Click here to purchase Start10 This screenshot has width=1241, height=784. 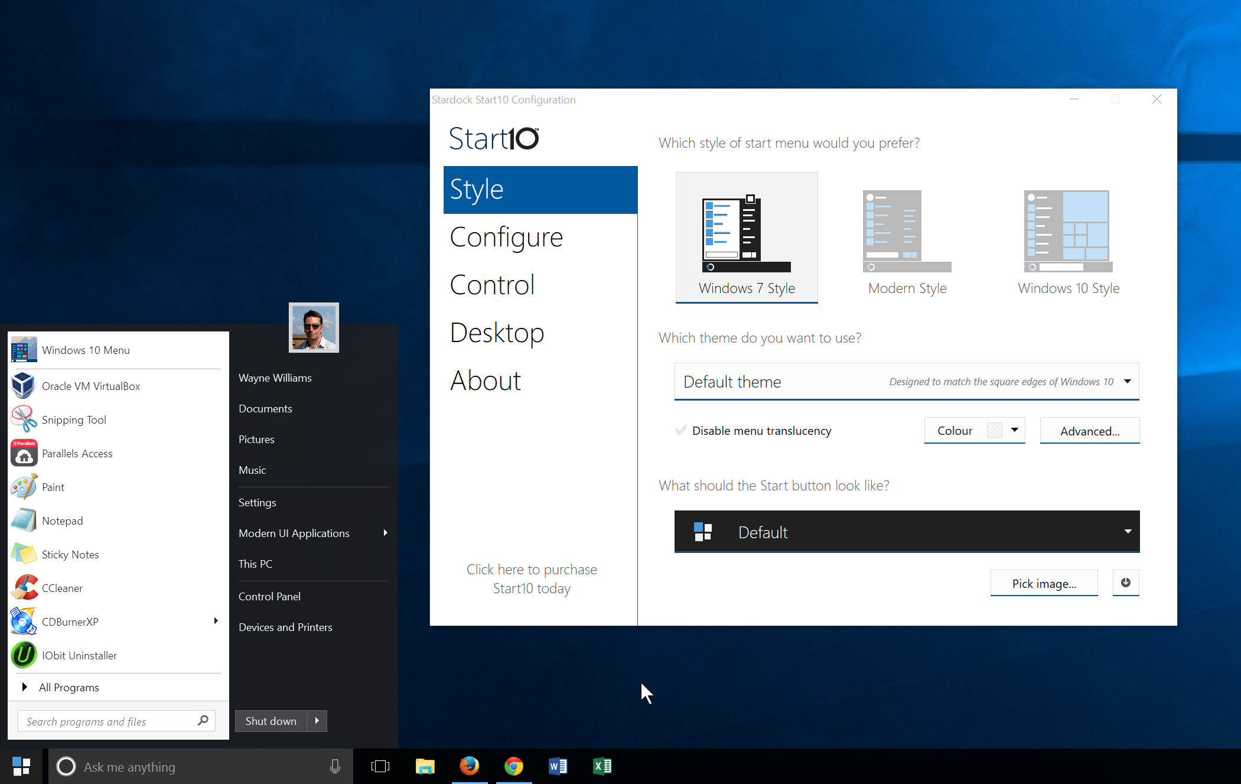532,578
